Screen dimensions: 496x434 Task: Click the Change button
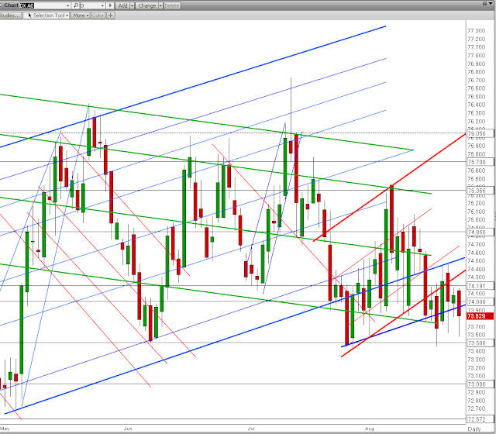(146, 5)
